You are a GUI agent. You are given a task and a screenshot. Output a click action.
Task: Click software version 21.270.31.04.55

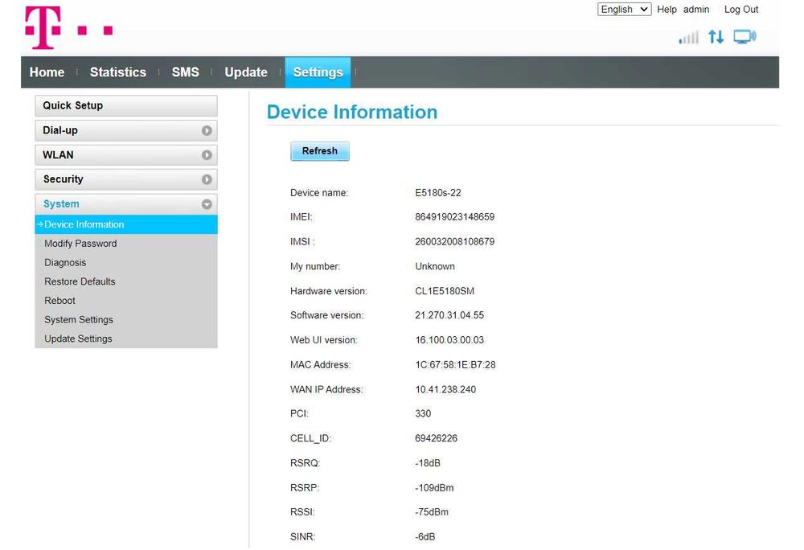(x=449, y=315)
